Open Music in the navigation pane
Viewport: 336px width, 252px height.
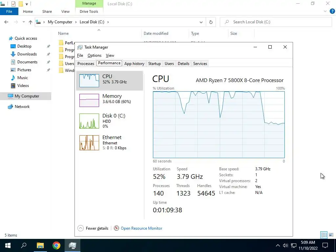click(x=23, y=78)
